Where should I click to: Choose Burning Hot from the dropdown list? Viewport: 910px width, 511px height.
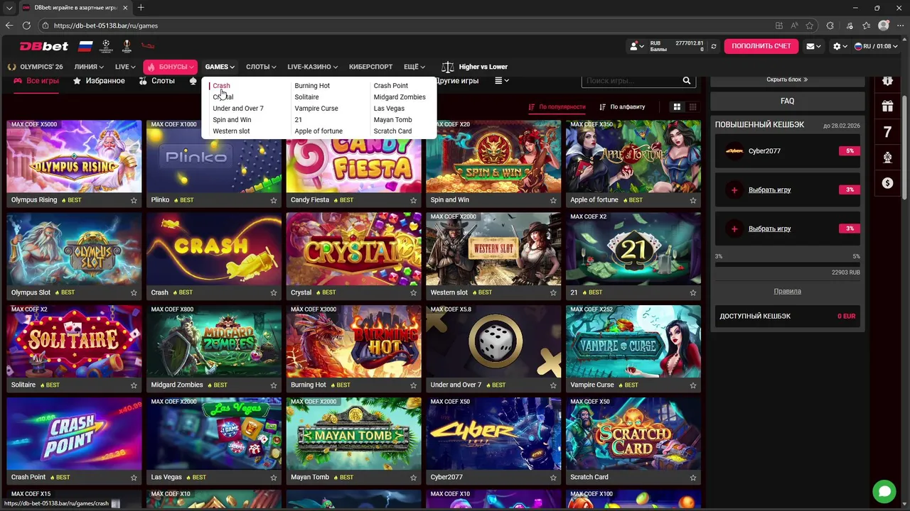coord(312,86)
